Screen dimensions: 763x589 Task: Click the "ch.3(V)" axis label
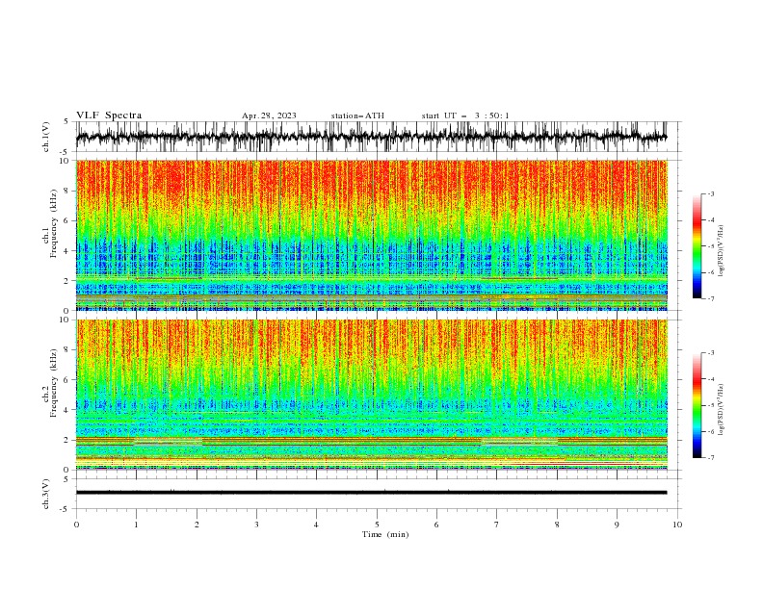coord(46,494)
